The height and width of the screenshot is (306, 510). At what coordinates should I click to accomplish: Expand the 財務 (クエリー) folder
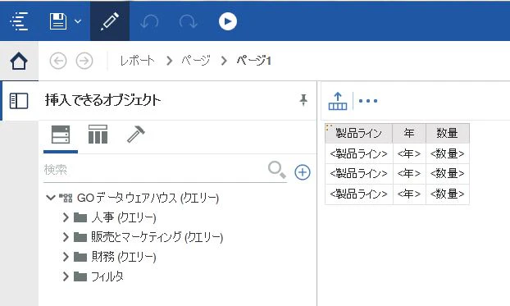tap(66, 257)
